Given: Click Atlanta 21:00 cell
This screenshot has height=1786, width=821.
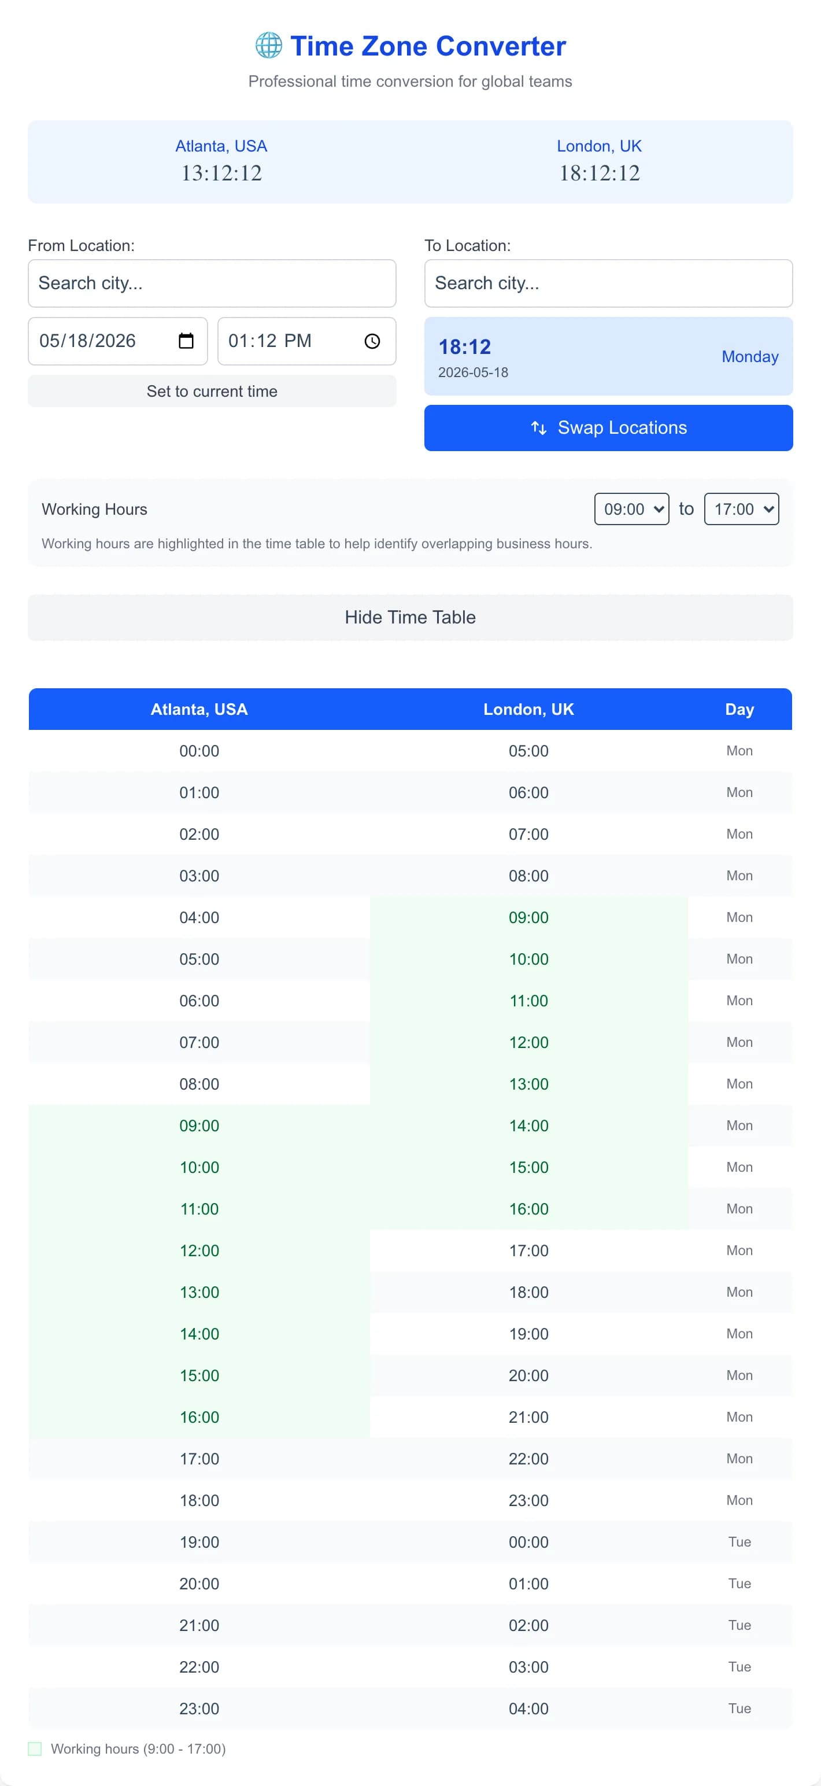Looking at the screenshot, I should point(199,1625).
